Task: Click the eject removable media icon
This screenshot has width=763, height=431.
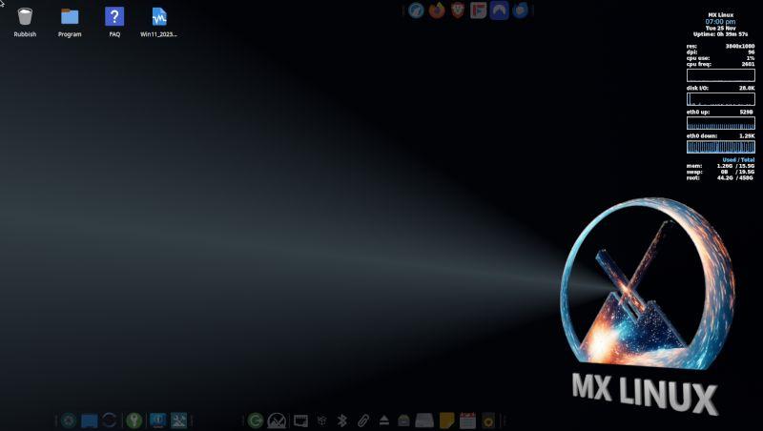Action: coord(383,421)
